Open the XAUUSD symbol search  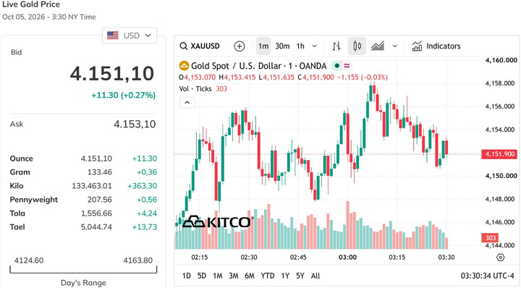click(200, 46)
